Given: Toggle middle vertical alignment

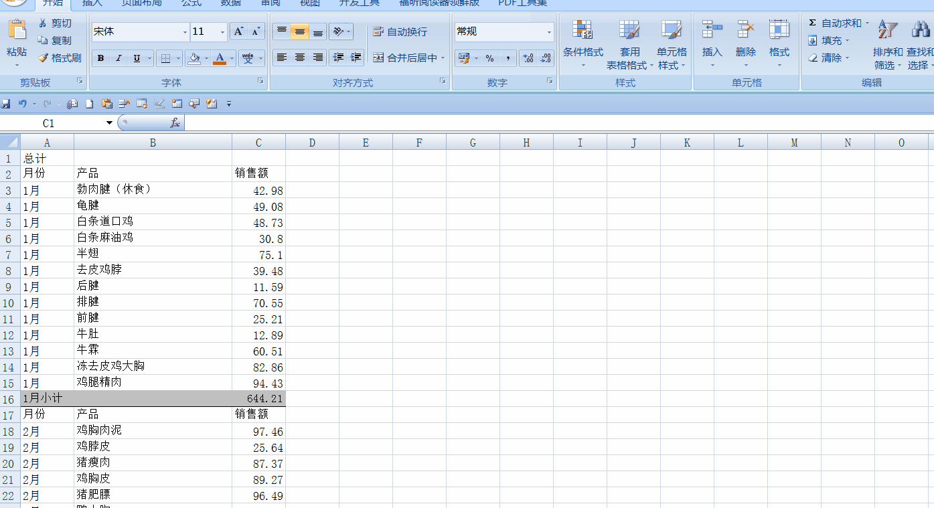Looking at the screenshot, I should (300, 31).
